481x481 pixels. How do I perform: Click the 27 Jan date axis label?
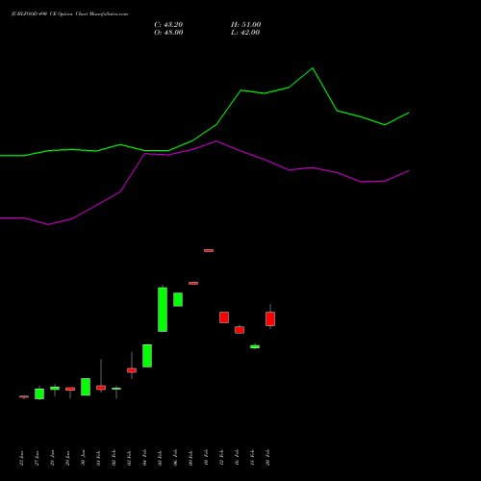37,458
